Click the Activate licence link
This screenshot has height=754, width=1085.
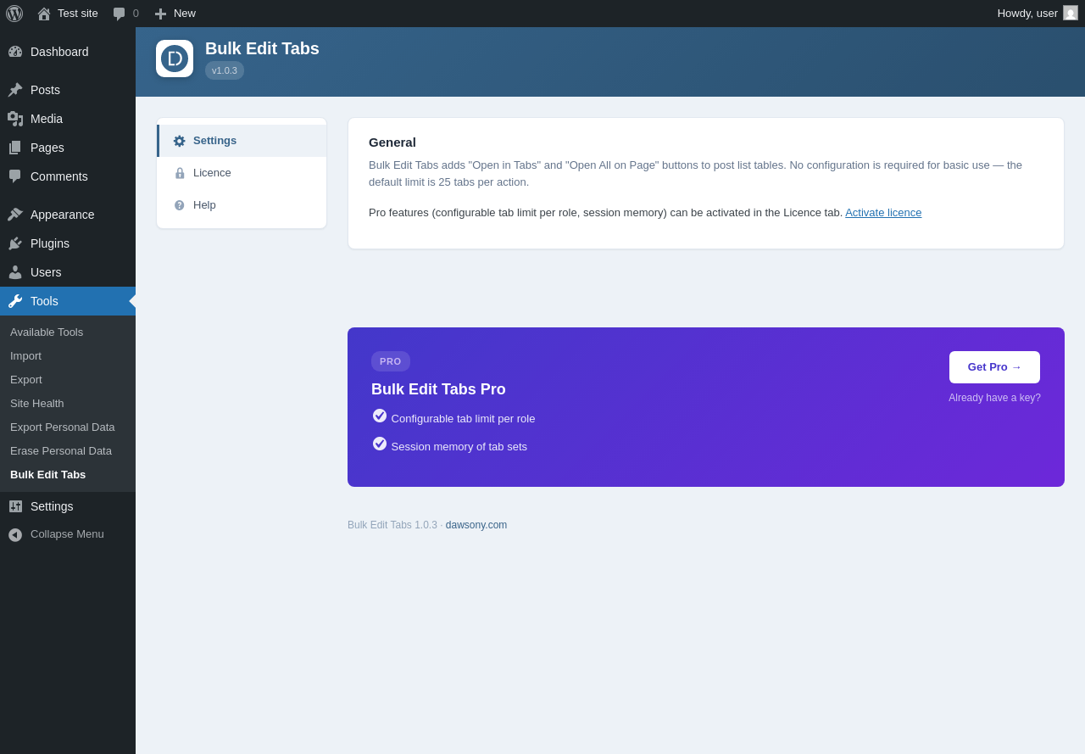883,213
